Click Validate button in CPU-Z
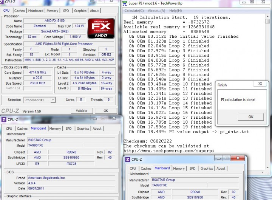This screenshot has height=200, width=272. (x=82, y=111)
